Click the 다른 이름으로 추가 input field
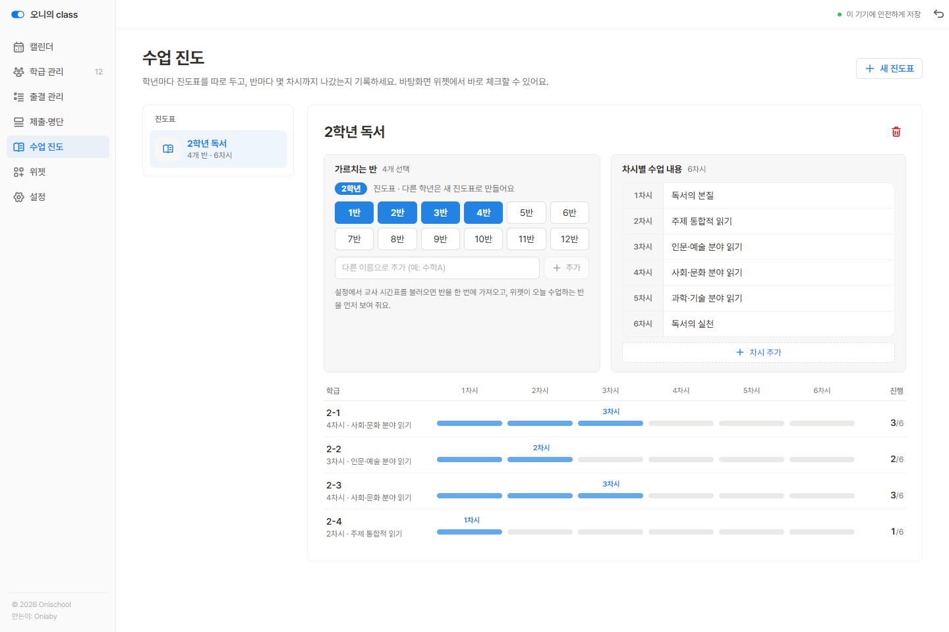The image size is (949, 632). click(437, 268)
